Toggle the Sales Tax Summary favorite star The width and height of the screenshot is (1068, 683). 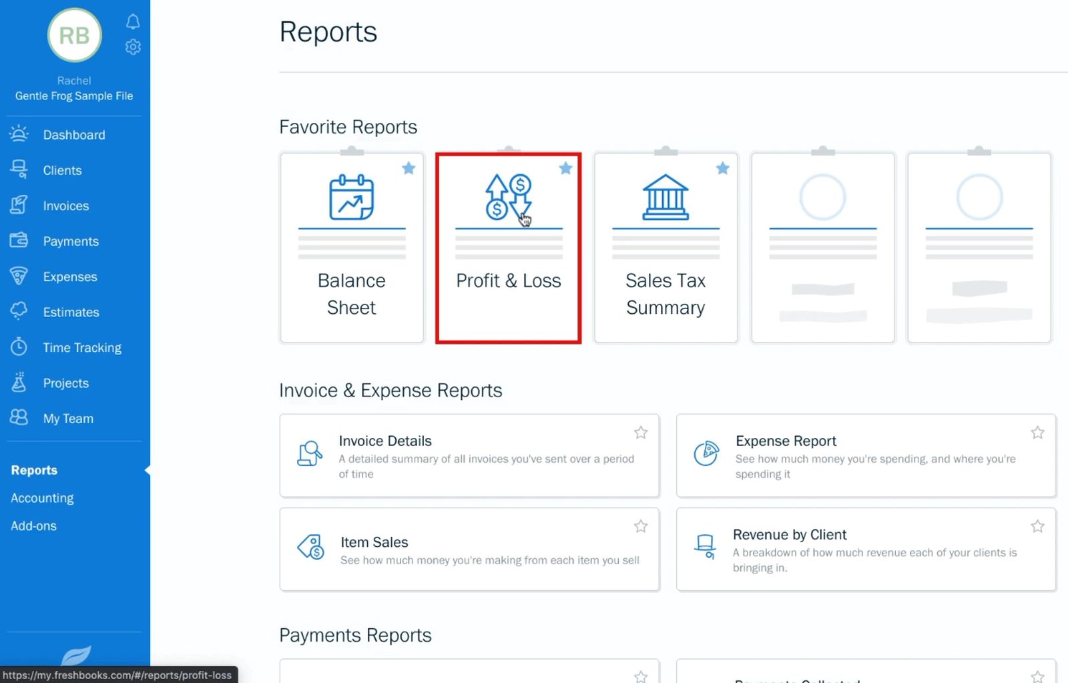723,169
